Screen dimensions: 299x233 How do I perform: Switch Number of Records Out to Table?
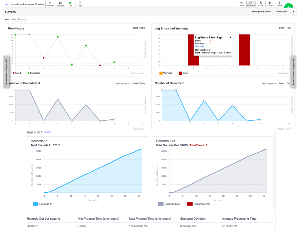pos(142,83)
